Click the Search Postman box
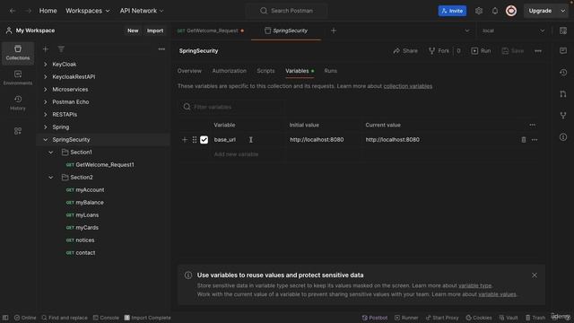 287,11
